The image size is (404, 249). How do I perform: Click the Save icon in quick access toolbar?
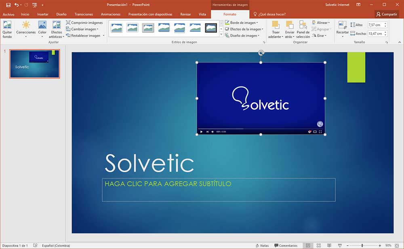[8, 5]
